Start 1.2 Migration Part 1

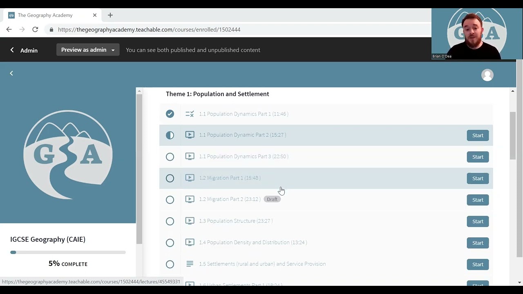478,178
